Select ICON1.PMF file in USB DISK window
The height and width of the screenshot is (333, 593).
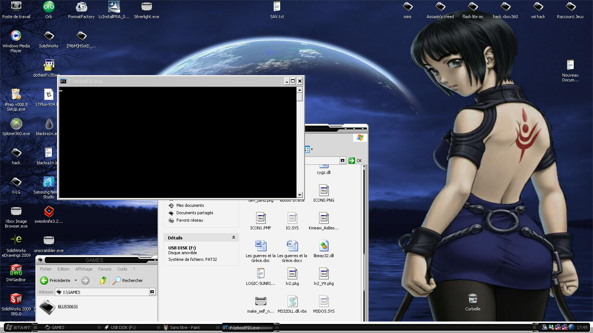tap(261, 221)
